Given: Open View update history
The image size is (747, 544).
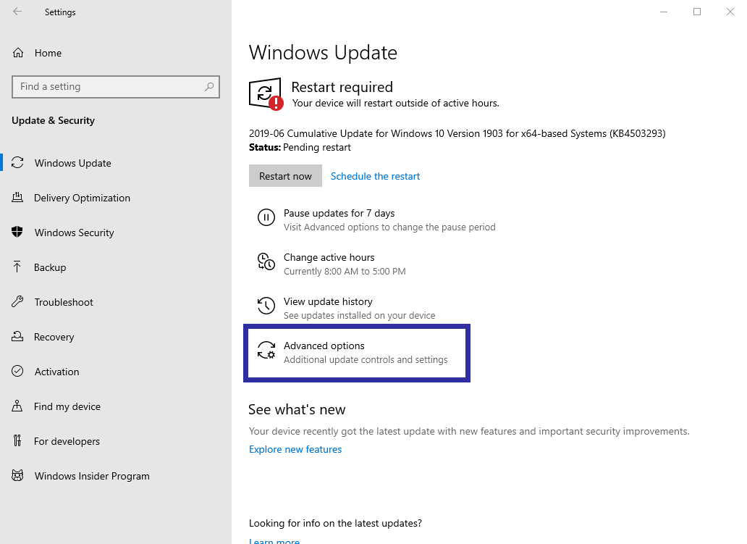Looking at the screenshot, I should (328, 302).
